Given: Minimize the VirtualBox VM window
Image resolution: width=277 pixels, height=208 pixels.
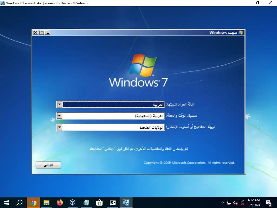Looking at the screenshot, I should pos(246,3).
